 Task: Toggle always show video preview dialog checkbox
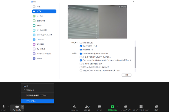click(81, 60)
